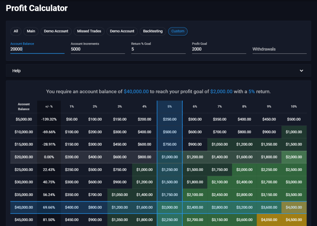Click the 5% column header
This screenshot has width=317, height=226.
coord(170,107)
